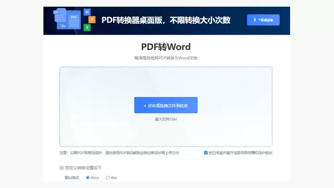Click the subtitle text under PDF转Word
Screen dimensions: 334x188
(166, 58)
